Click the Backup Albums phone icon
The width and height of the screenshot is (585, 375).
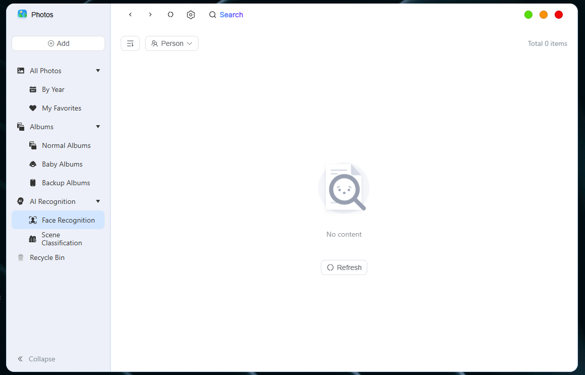tap(33, 183)
